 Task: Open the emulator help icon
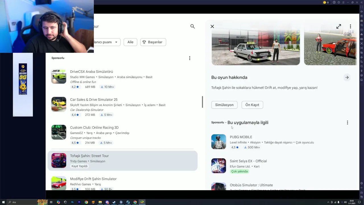[338, 3]
